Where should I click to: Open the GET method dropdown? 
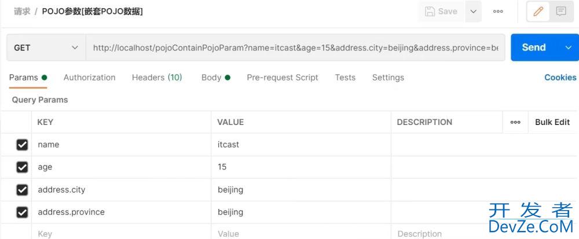click(46, 47)
